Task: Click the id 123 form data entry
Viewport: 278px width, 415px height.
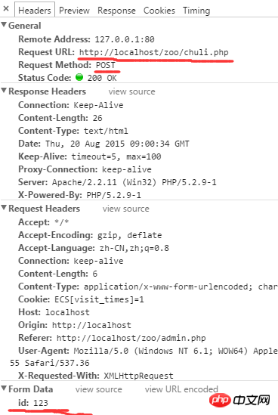Action: [33, 403]
